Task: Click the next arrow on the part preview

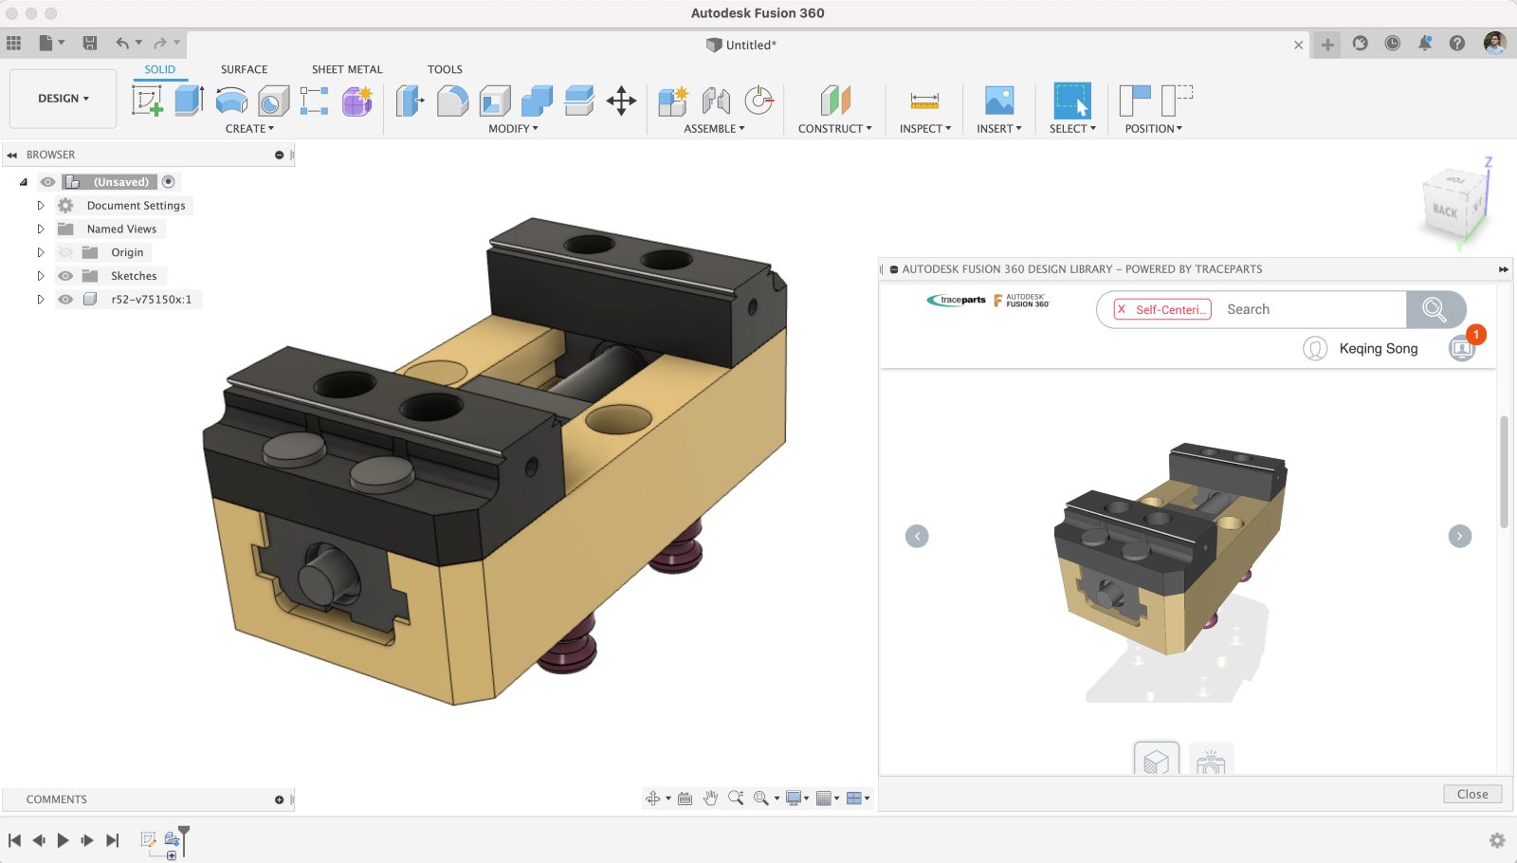Action: click(x=1458, y=536)
